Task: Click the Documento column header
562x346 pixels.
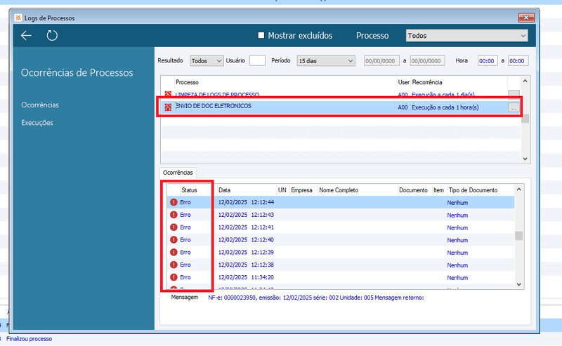Action: [x=414, y=190]
